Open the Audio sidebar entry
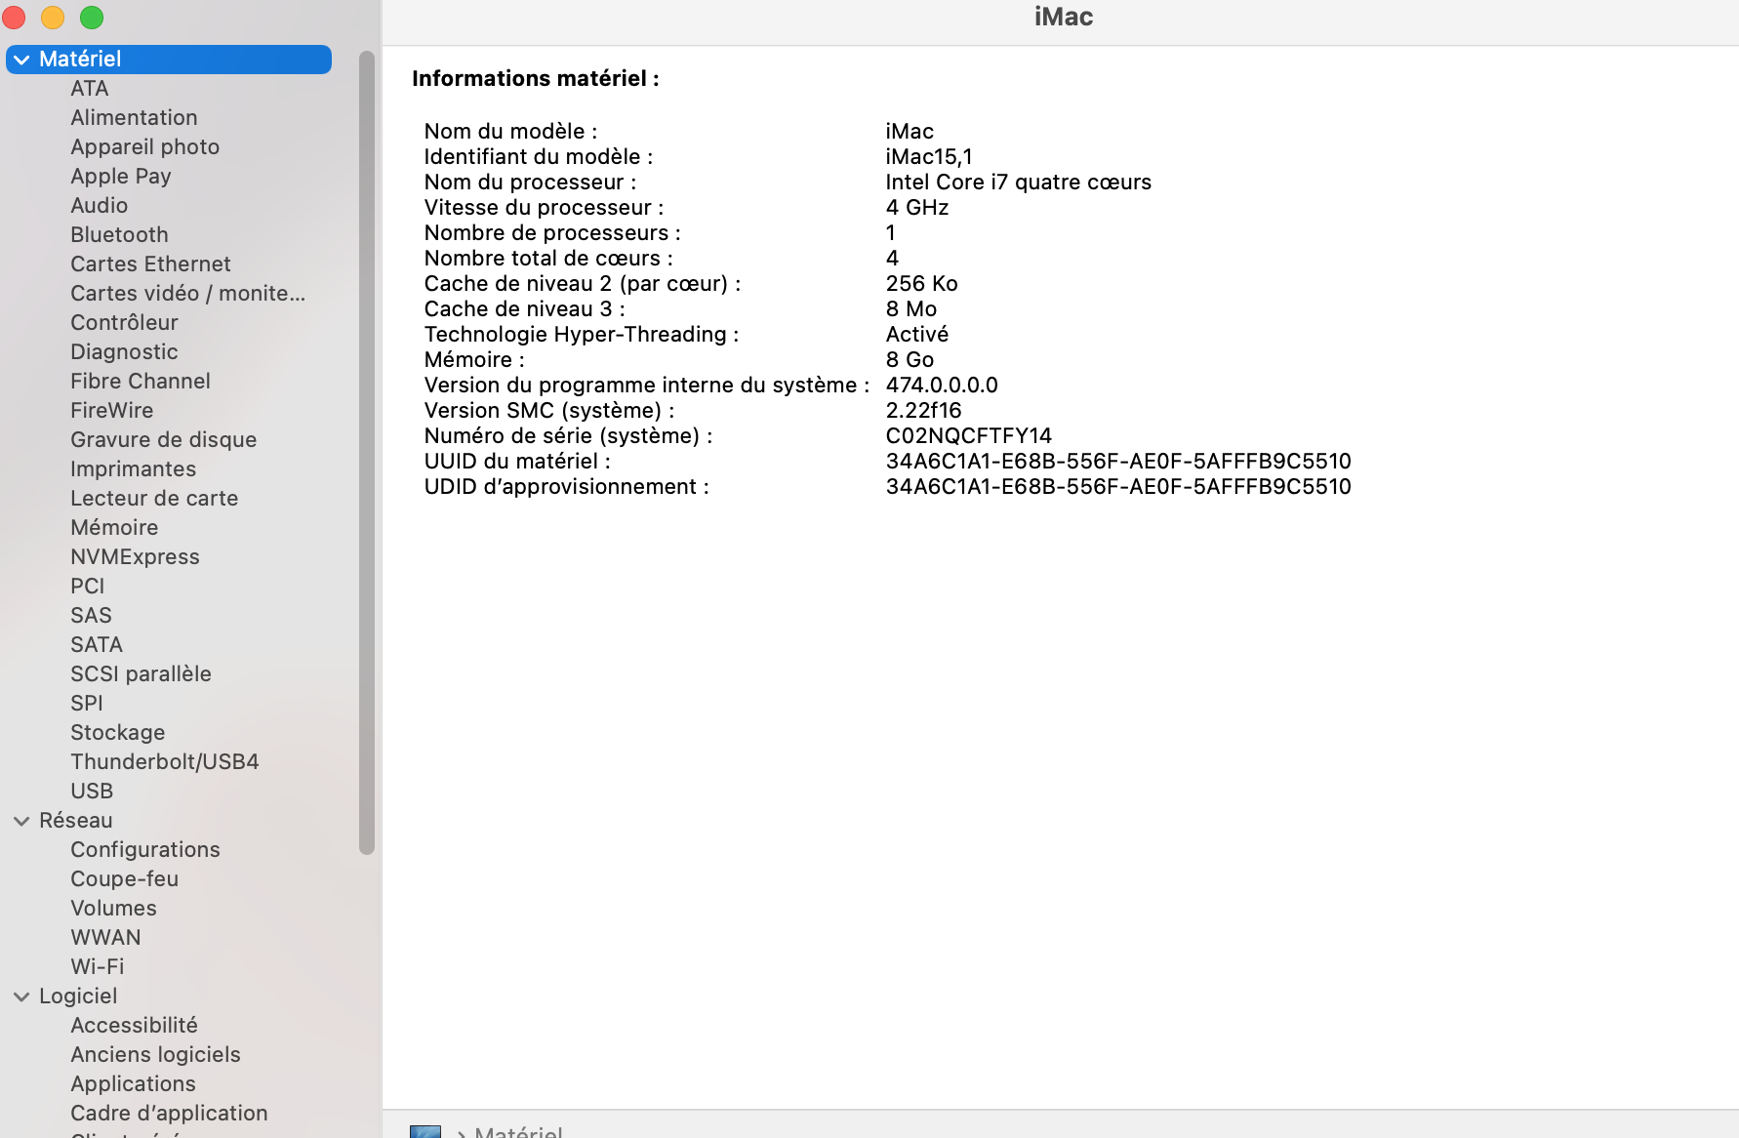1739x1138 pixels. coord(100,206)
